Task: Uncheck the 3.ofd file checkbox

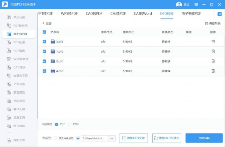Action: click(x=44, y=42)
